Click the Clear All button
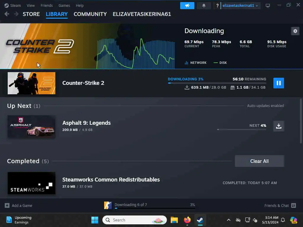Image resolution: width=303 pixels, height=227 pixels. [x=259, y=161]
